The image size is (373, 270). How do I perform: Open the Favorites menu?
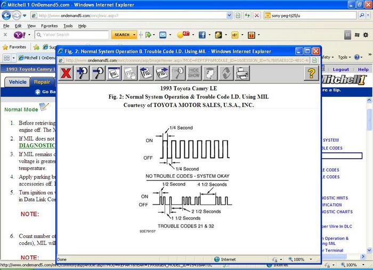pyautogui.click(x=49, y=26)
